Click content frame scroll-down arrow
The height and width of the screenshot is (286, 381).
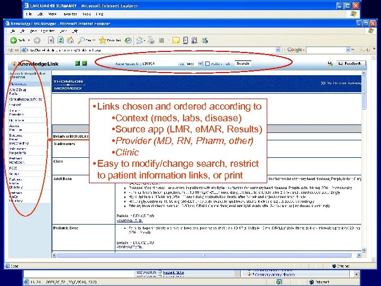point(364,250)
